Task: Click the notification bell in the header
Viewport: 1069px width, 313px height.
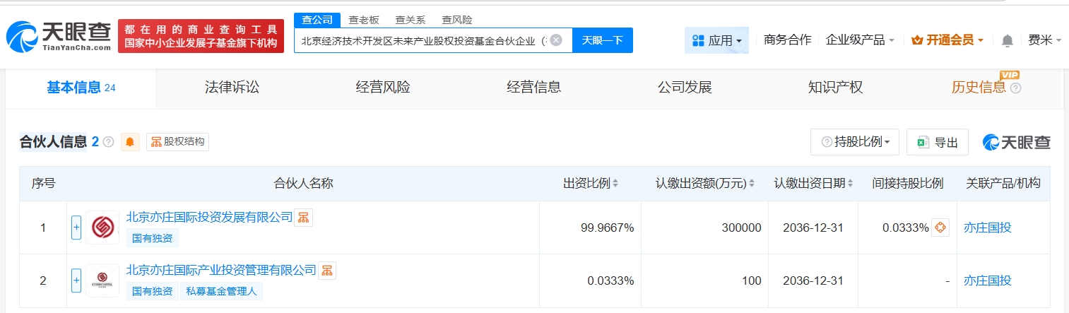Action: 1008,40
